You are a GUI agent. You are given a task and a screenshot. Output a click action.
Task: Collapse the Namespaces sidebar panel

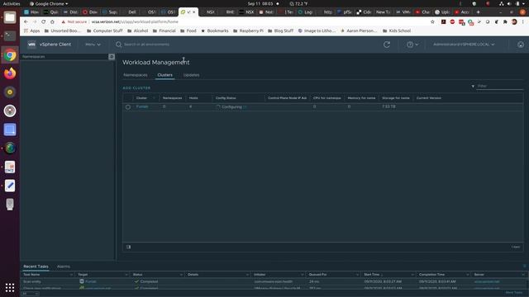pyautogui.click(x=112, y=57)
